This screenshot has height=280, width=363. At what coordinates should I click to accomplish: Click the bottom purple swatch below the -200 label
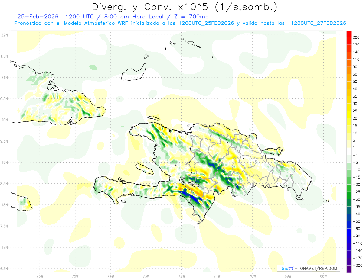click(349, 269)
